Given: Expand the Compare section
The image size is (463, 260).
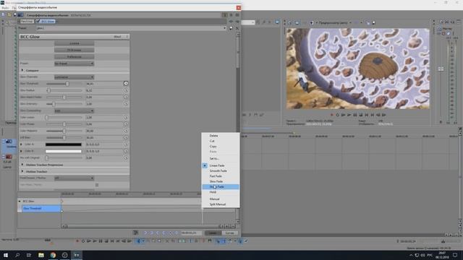Looking at the screenshot, I should coord(22,71).
